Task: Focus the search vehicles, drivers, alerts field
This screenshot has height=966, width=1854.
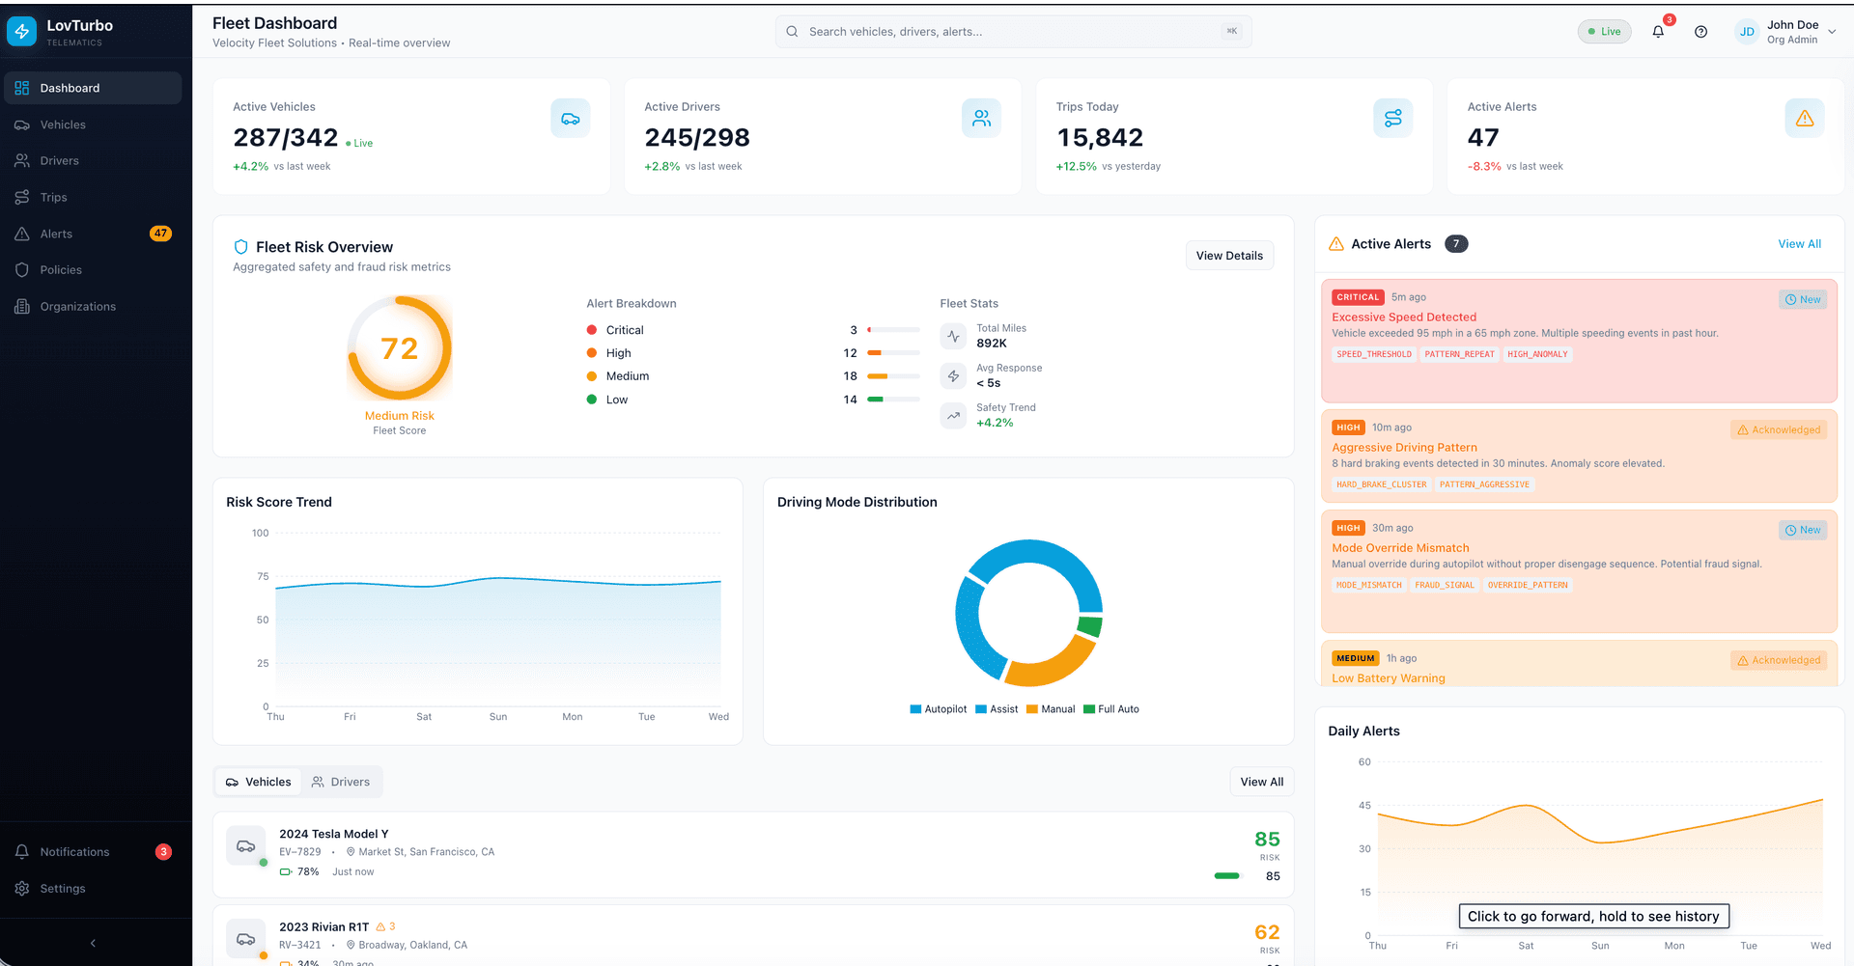Action: pyautogui.click(x=1014, y=32)
